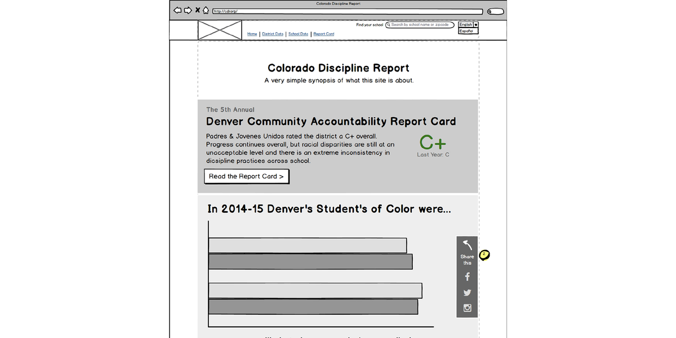Focus the URL address bar
Image resolution: width=676 pixels, height=338 pixels.
coord(348,11)
